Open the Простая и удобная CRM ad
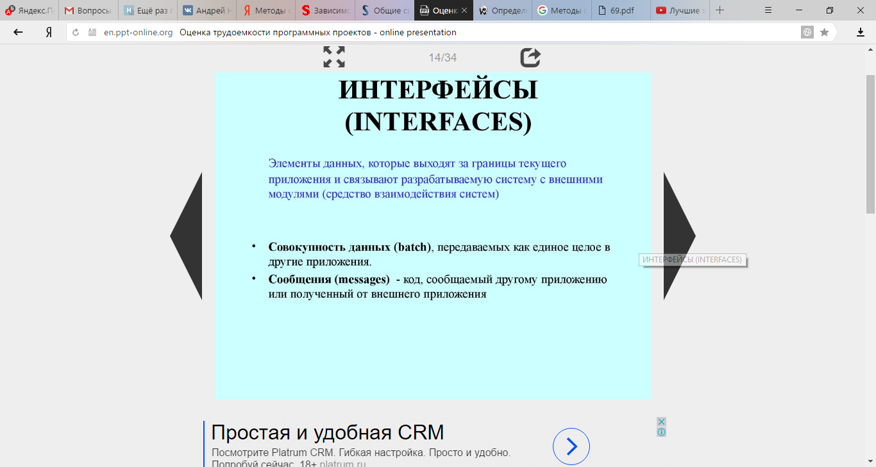Screen dimensions: 876x467 tap(328, 432)
